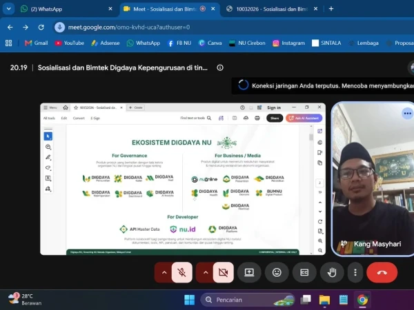Open the tab search dropdown
This screenshot has width=414, height=310.
pyautogui.click(x=9, y=9)
